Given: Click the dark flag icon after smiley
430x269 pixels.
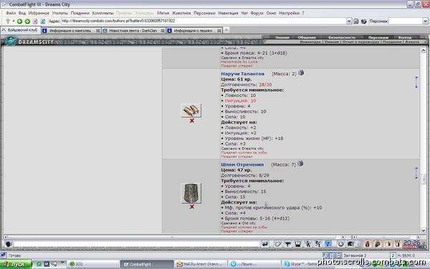Looking at the screenshot, I should pos(350,244).
